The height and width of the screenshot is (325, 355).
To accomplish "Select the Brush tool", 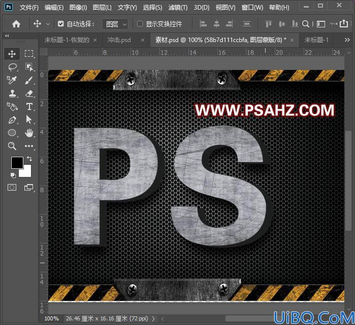I will tap(29, 80).
